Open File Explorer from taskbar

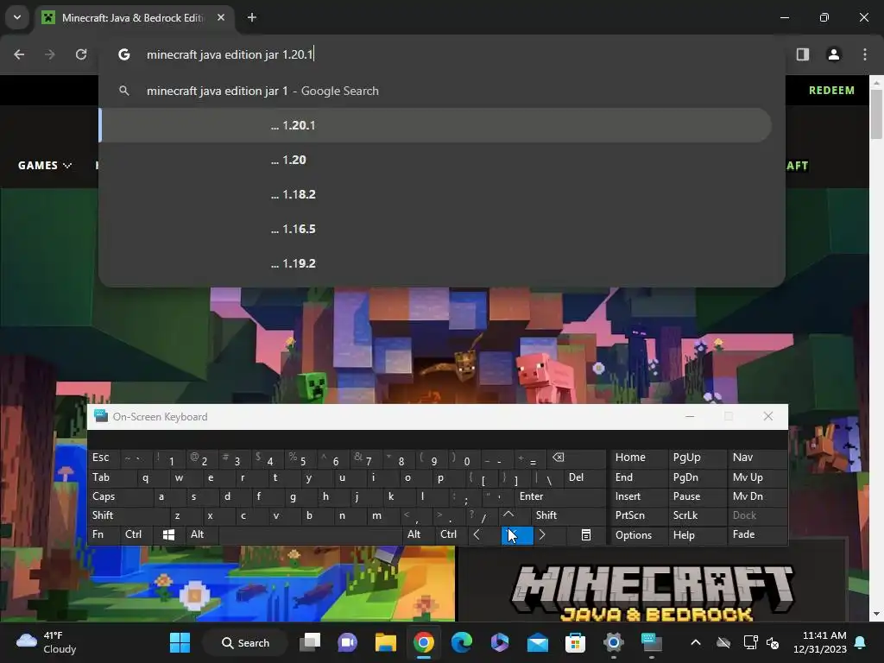coord(386,642)
